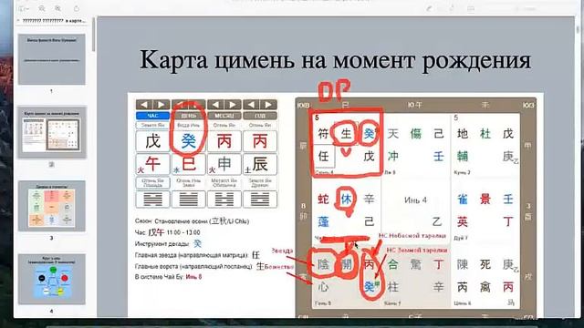584x328 pixels.
Task: Click next arrow above ГОД column
Action: coord(268,105)
